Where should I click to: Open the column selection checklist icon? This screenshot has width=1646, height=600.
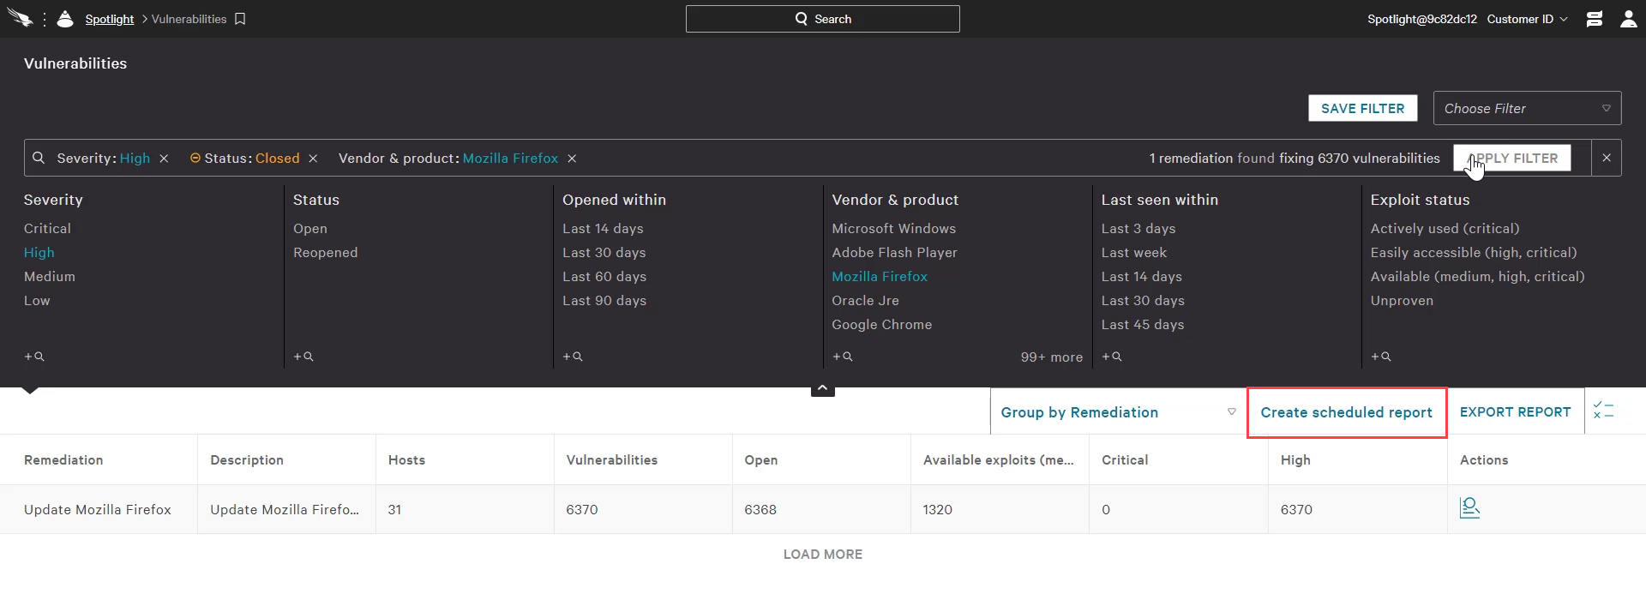(1603, 411)
